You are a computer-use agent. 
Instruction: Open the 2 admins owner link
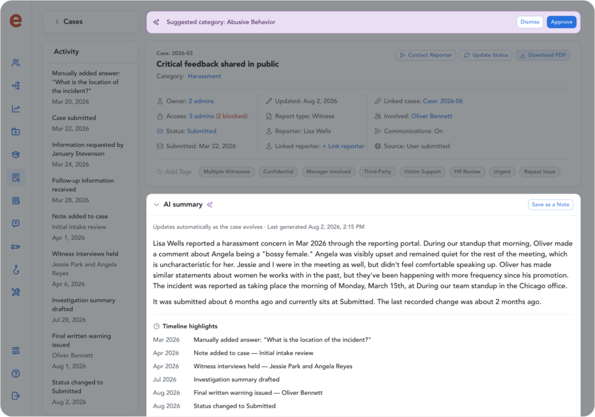pyautogui.click(x=201, y=101)
